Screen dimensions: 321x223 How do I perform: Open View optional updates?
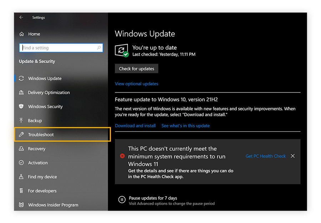136,83
